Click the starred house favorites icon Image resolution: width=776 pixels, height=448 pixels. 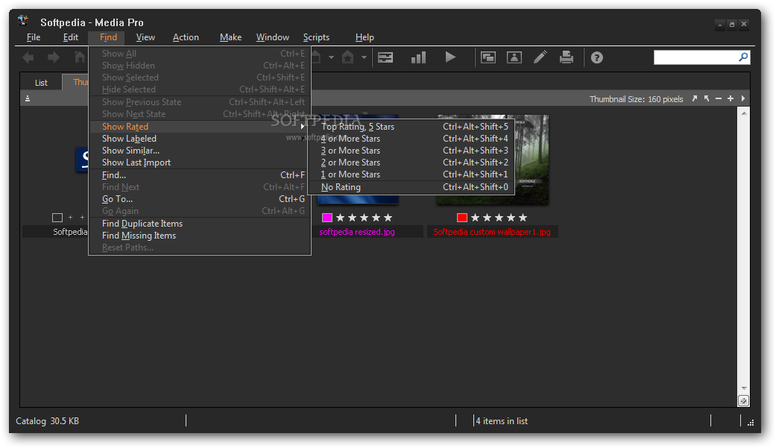[x=348, y=57]
